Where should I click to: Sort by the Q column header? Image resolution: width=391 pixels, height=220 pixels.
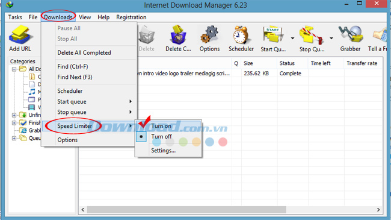coord(236,63)
